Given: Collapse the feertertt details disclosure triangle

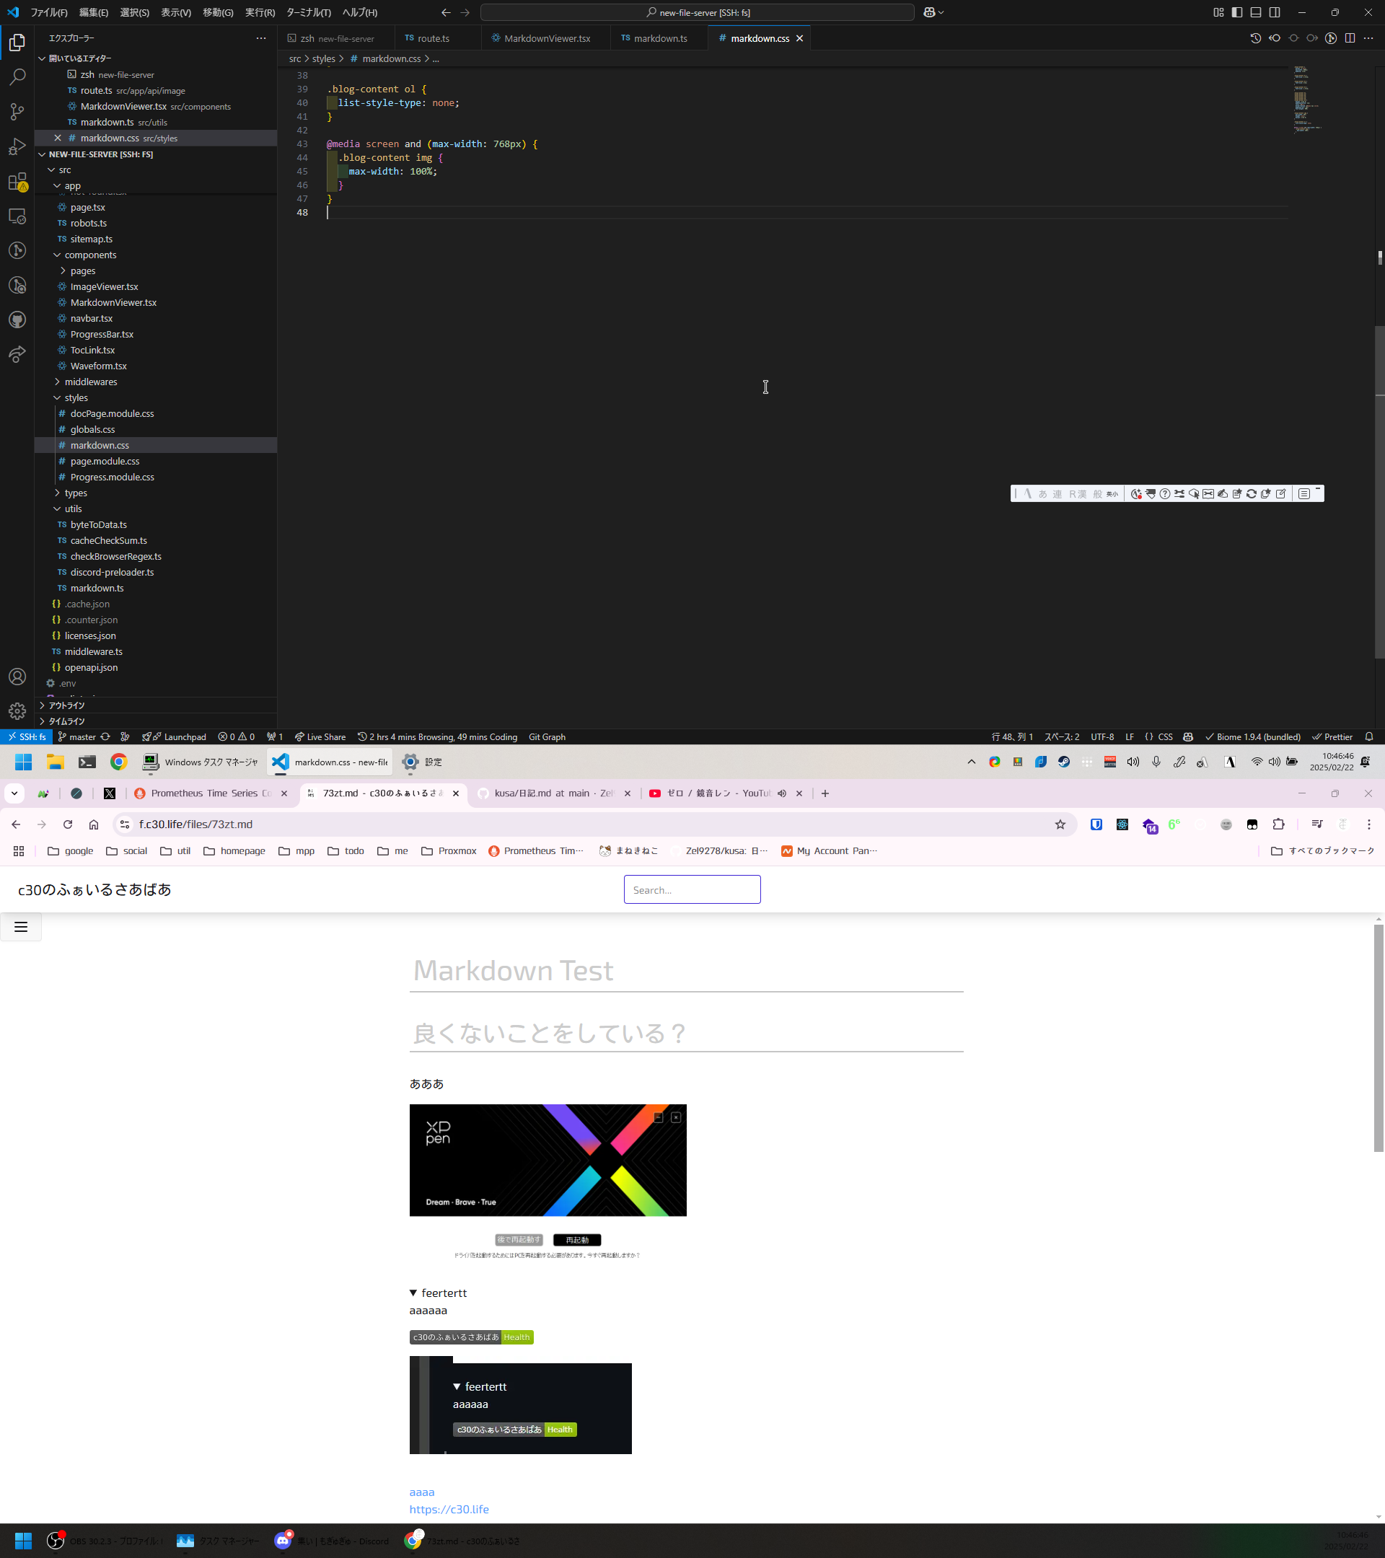Looking at the screenshot, I should pyautogui.click(x=413, y=1293).
